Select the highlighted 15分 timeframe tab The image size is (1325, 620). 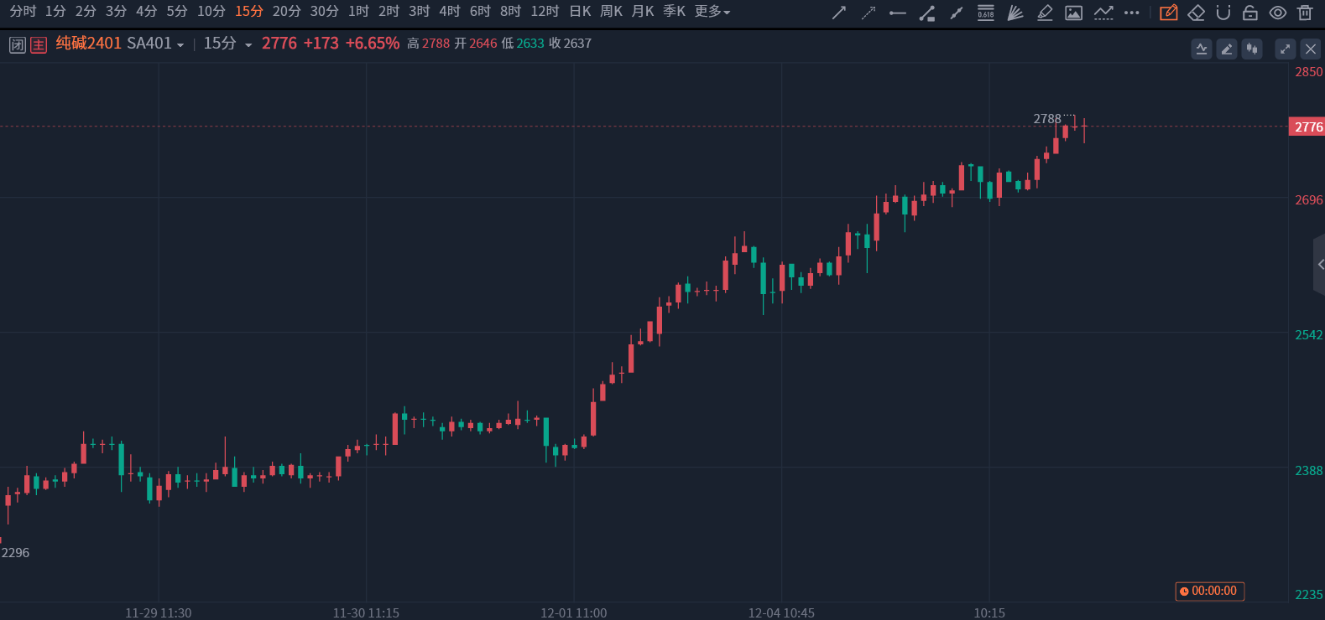[249, 12]
